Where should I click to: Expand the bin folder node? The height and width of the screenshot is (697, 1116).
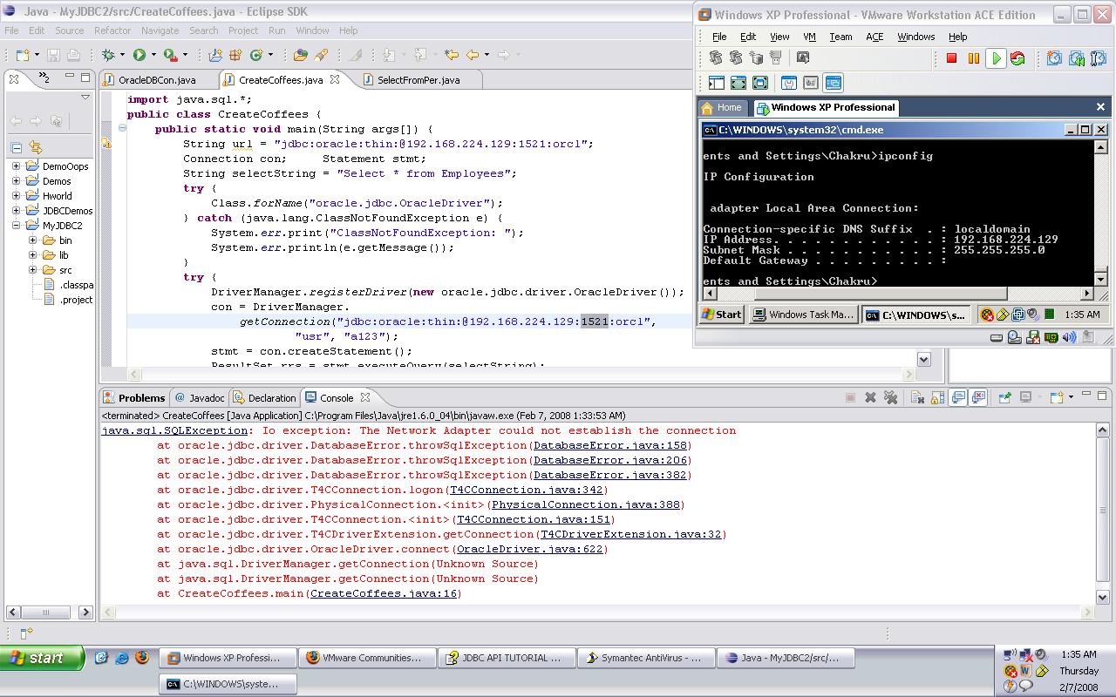32,240
